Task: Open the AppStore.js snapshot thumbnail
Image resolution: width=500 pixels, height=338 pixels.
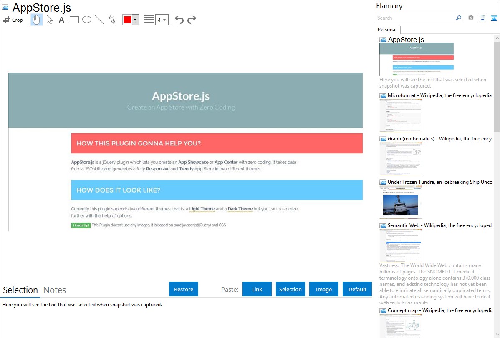Action: pyautogui.click(x=417, y=59)
